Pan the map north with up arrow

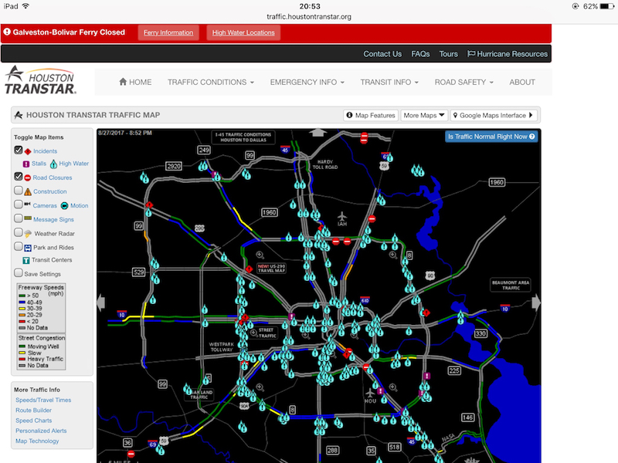click(x=317, y=132)
